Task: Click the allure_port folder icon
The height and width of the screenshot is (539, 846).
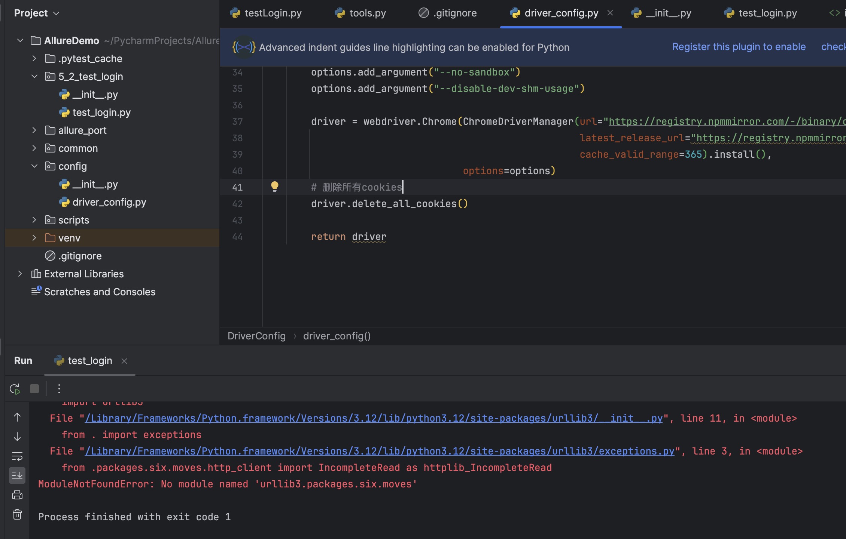Action: point(50,130)
